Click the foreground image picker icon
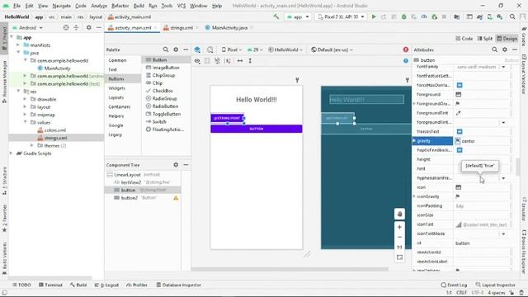This screenshot has width=528, height=297. pos(459,94)
